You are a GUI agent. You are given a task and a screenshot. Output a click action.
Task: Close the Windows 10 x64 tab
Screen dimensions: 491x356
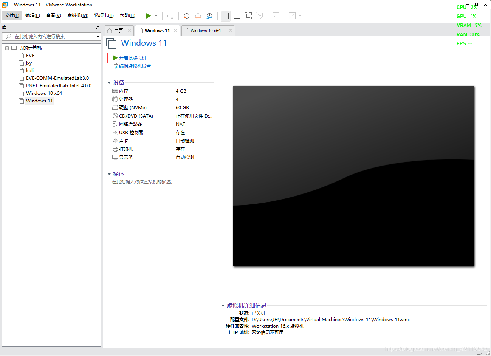[231, 31]
